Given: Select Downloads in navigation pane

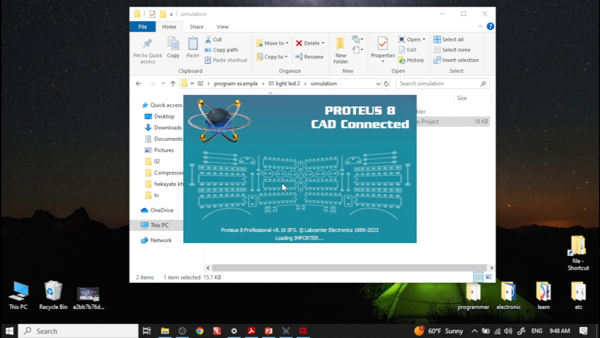Looking at the screenshot, I should pyautogui.click(x=163, y=128).
